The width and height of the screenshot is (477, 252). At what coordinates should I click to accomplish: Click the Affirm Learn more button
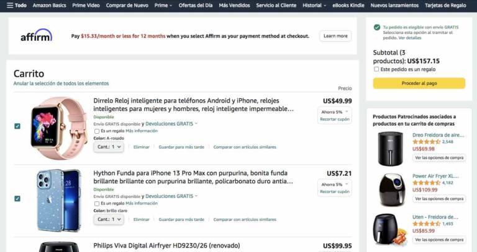coord(335,36)
